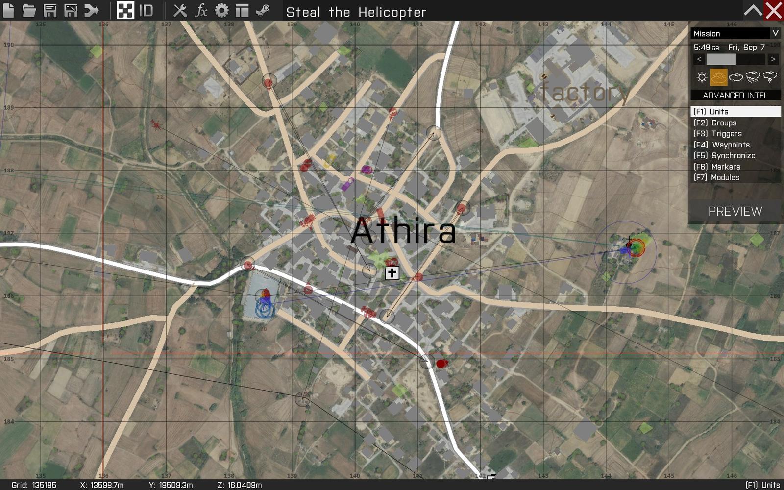Select the thunderstorm weather option
Screen dimensions: 784x490
click(x=770, y=77)
